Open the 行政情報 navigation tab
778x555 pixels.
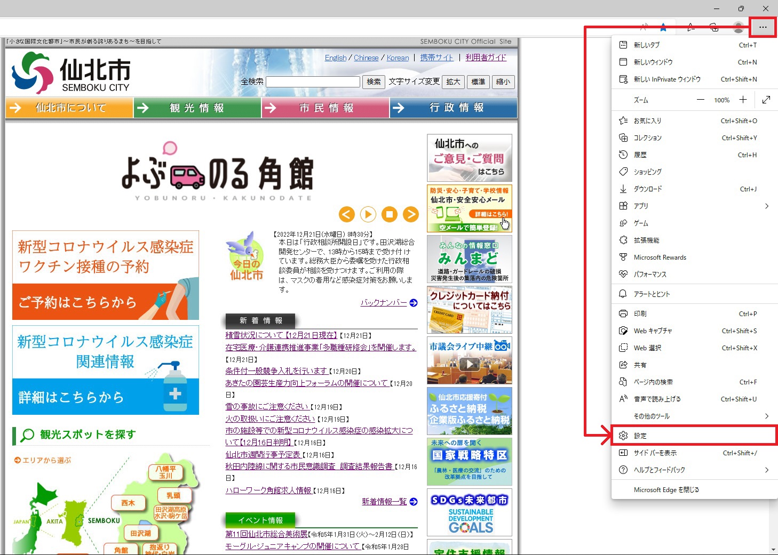pos(454,108)
